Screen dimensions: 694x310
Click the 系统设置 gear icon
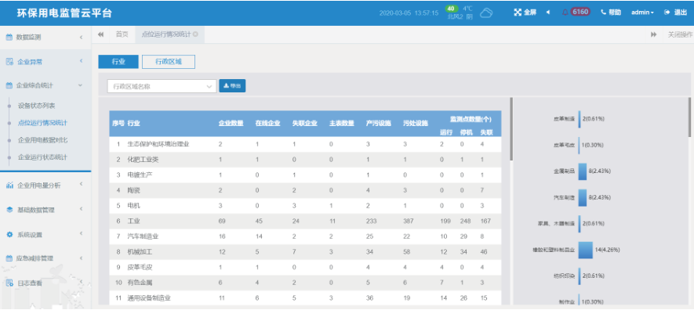pyautogui.click(x=9, y=235)
